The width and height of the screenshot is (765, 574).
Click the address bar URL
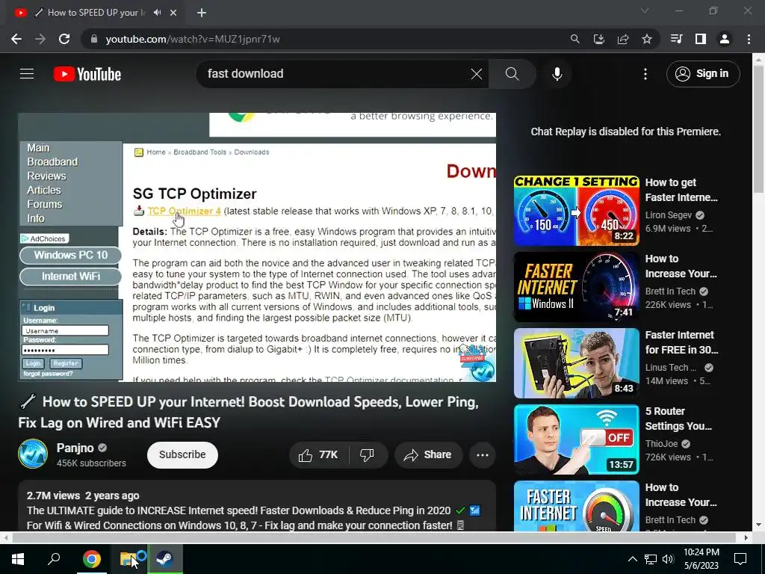(193, 39)
